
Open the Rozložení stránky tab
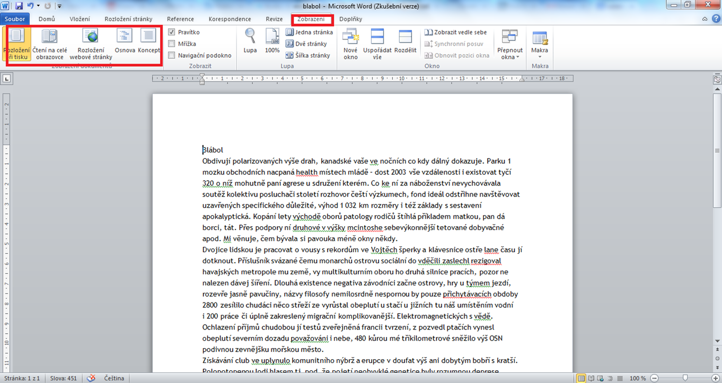click(128, 19)
